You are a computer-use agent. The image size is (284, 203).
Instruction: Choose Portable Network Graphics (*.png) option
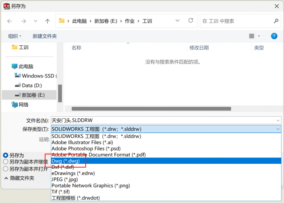pos(166,185)
